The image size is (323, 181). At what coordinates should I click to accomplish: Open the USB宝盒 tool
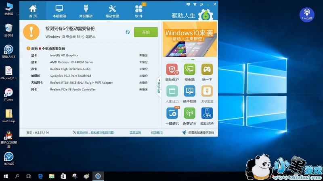207,95
